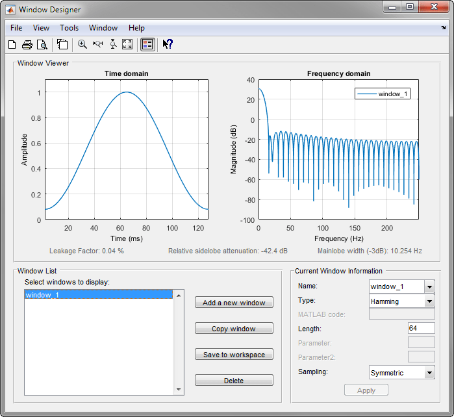The image size is (454, 417).
Task: Expand the Name dropdown arrow
Action: pos(430,286)
